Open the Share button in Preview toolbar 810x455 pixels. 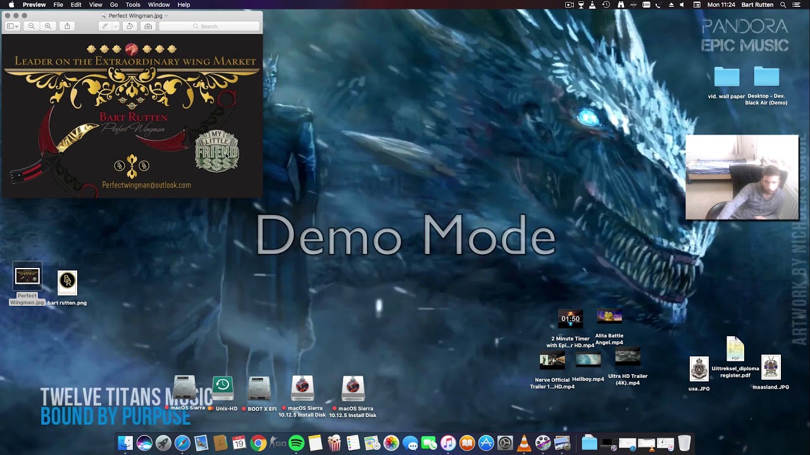click(x=67, y=26)
